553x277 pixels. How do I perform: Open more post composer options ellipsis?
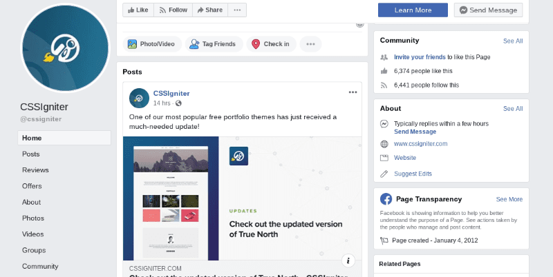click(x=310, y=44)
